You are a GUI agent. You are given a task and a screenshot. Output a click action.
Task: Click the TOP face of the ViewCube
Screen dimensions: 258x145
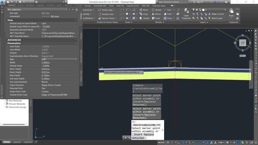click(243, 43)
